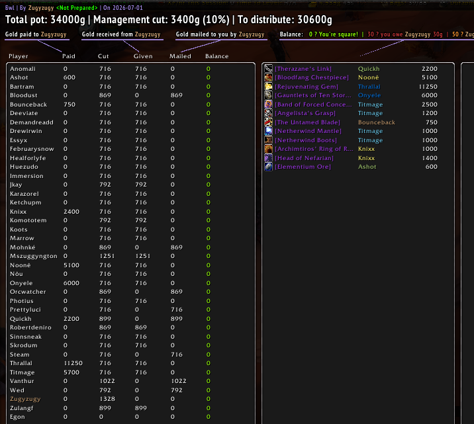Click the Netherwind Mantle item icon
The height and width of the screenshot is (424, 474).
[268, 131]
